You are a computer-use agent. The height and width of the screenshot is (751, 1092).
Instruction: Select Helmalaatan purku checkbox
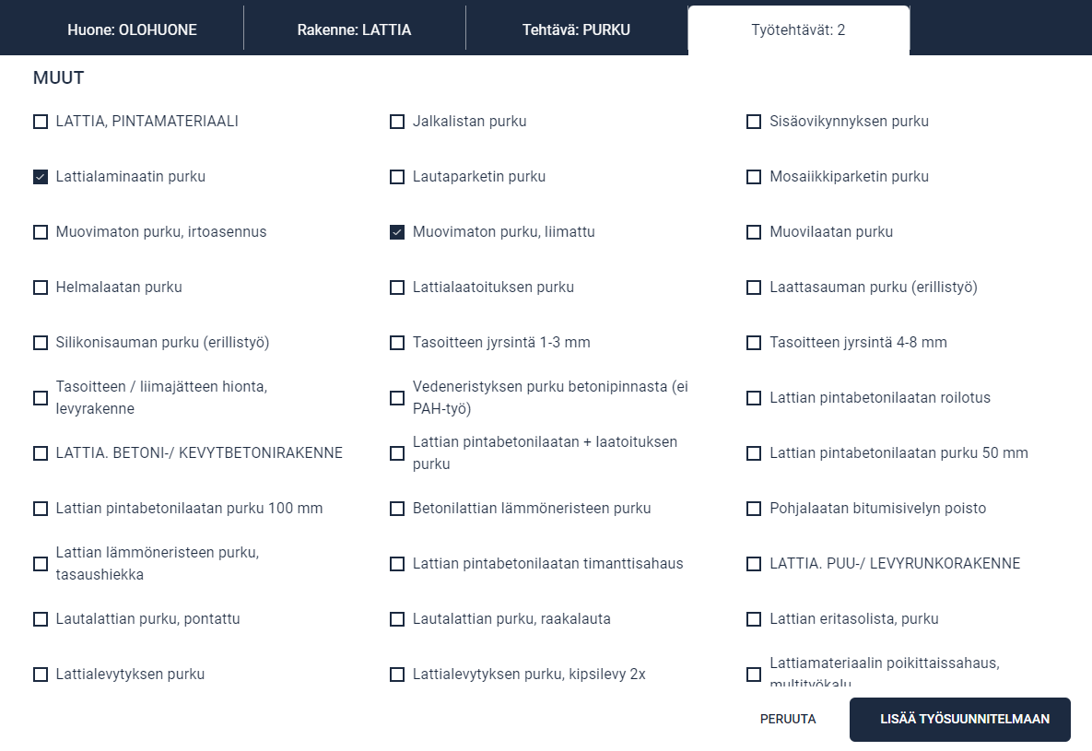[41, 287]
